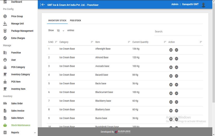Open Stock Maintenance menu item

(x=21, y=125)
